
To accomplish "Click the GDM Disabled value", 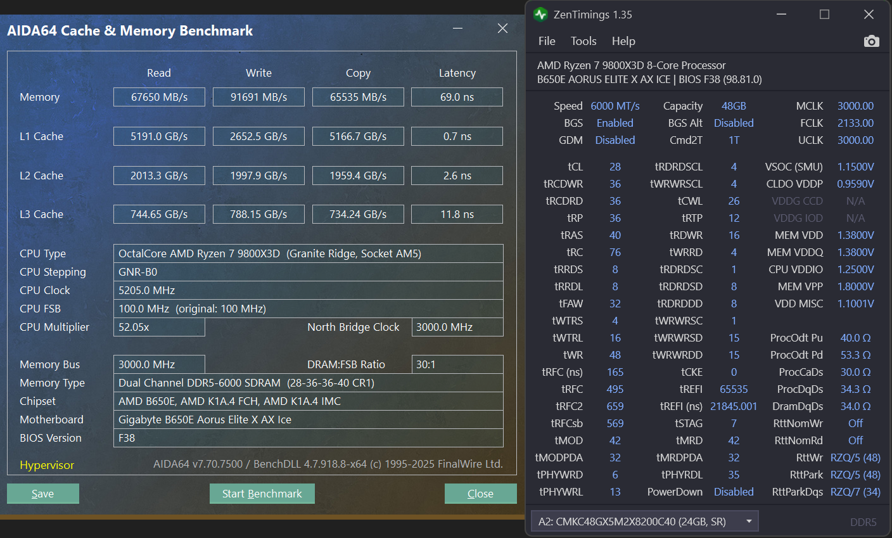I will [x=615, y=140].
